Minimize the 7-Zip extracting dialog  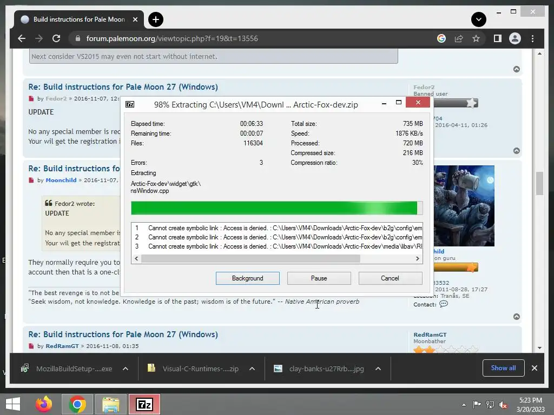pos(384,103)
